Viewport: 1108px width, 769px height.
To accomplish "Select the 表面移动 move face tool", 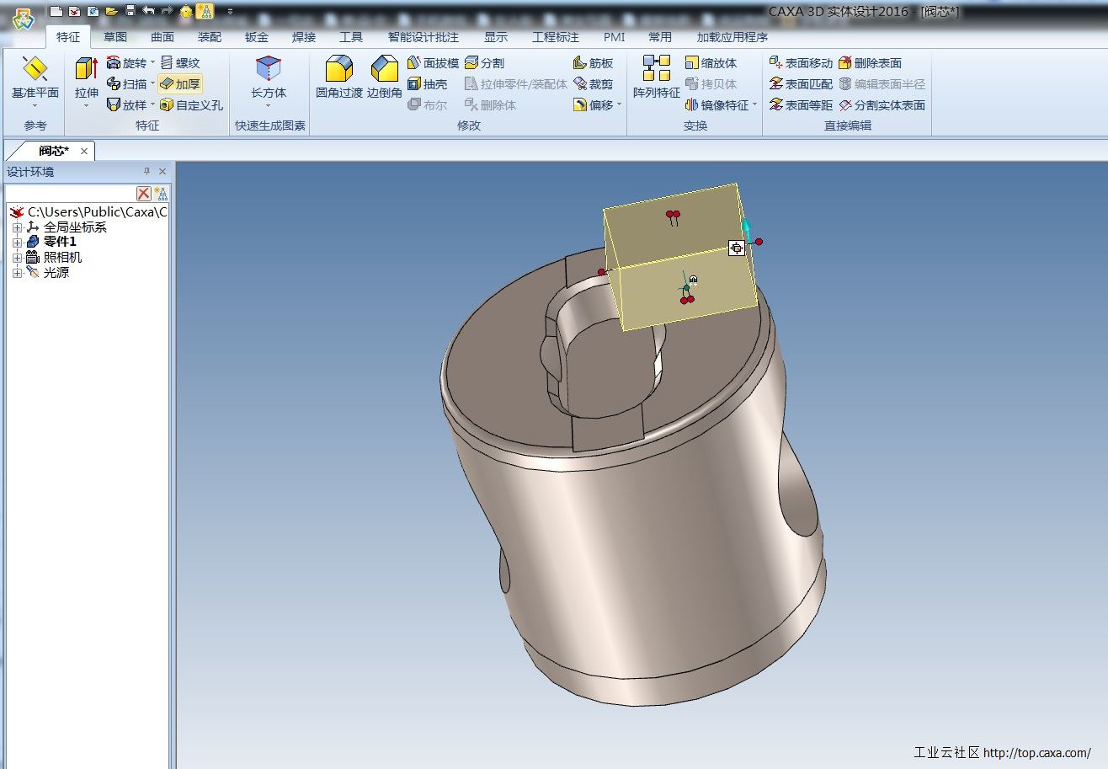I will tap(801, 63).
